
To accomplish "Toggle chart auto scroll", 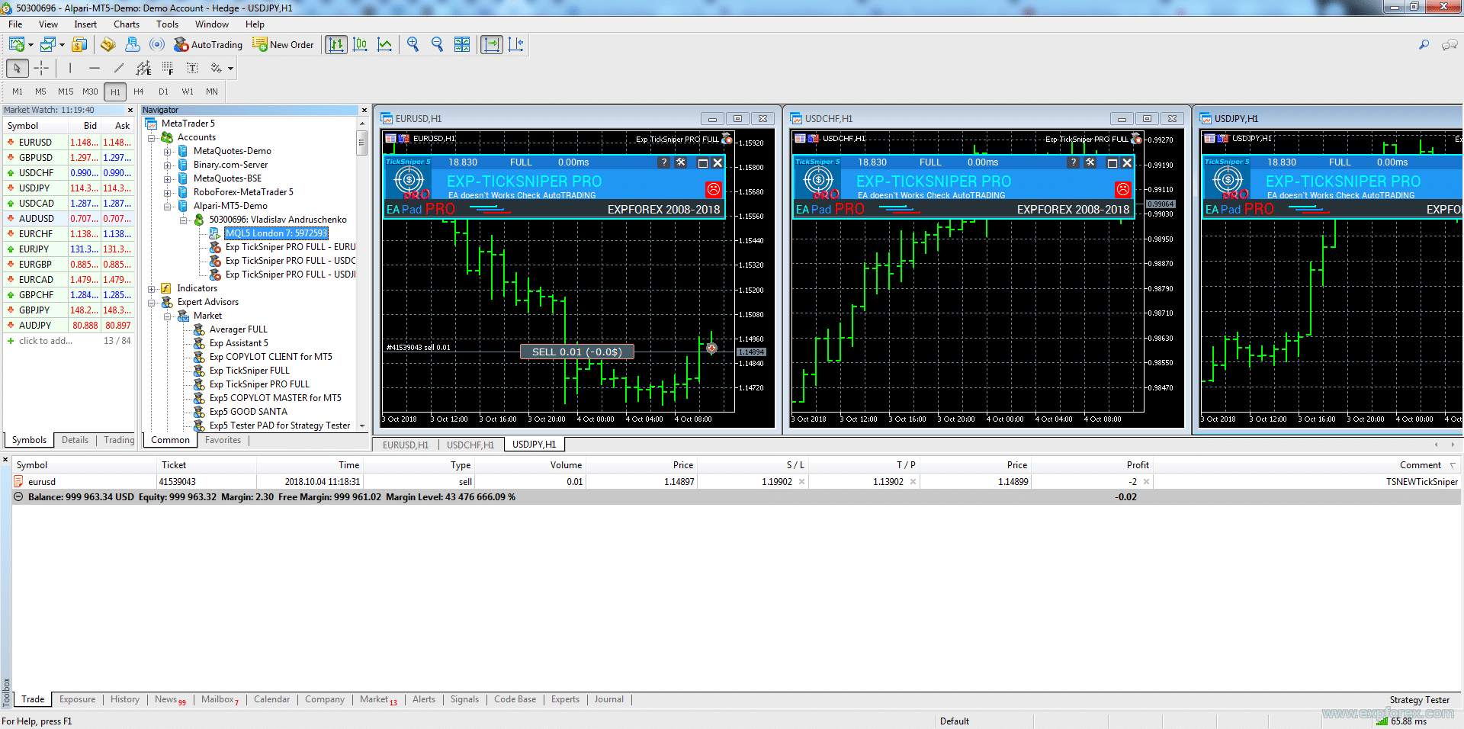I will [x=492, y=44].
